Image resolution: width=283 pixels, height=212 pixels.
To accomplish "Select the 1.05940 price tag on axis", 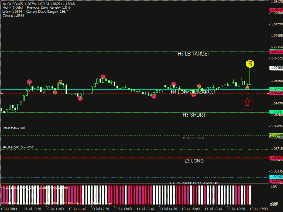I will coord(276,135).
